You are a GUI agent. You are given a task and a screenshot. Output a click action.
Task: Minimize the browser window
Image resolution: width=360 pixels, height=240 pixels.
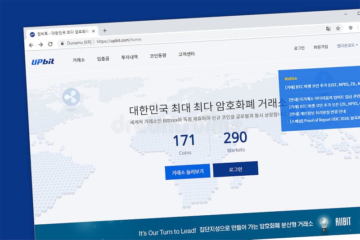346,14
